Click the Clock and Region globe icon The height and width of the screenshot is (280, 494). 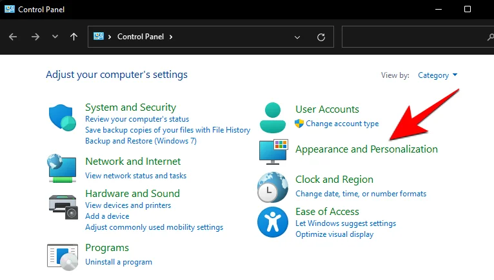click(x=273, y=187)
